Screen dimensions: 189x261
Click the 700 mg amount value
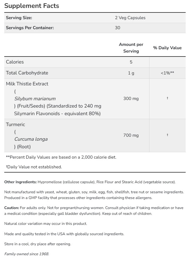[x=131, y=135]
